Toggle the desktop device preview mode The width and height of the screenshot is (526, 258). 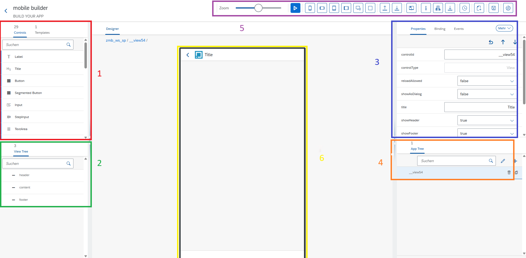(358, 8)
